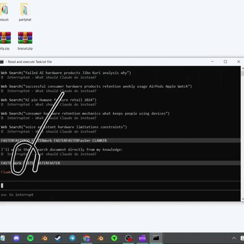Close the terminal window
This screenshot has width=244, height=244.
[239, 62]
